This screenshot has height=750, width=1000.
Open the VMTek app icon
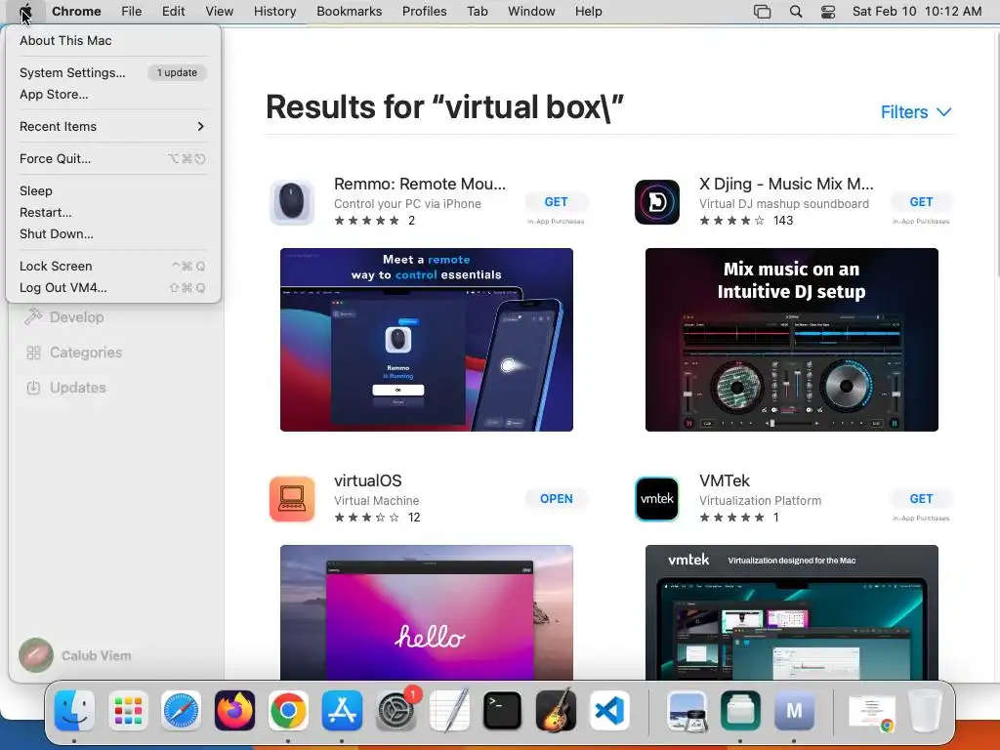(657, 499)
